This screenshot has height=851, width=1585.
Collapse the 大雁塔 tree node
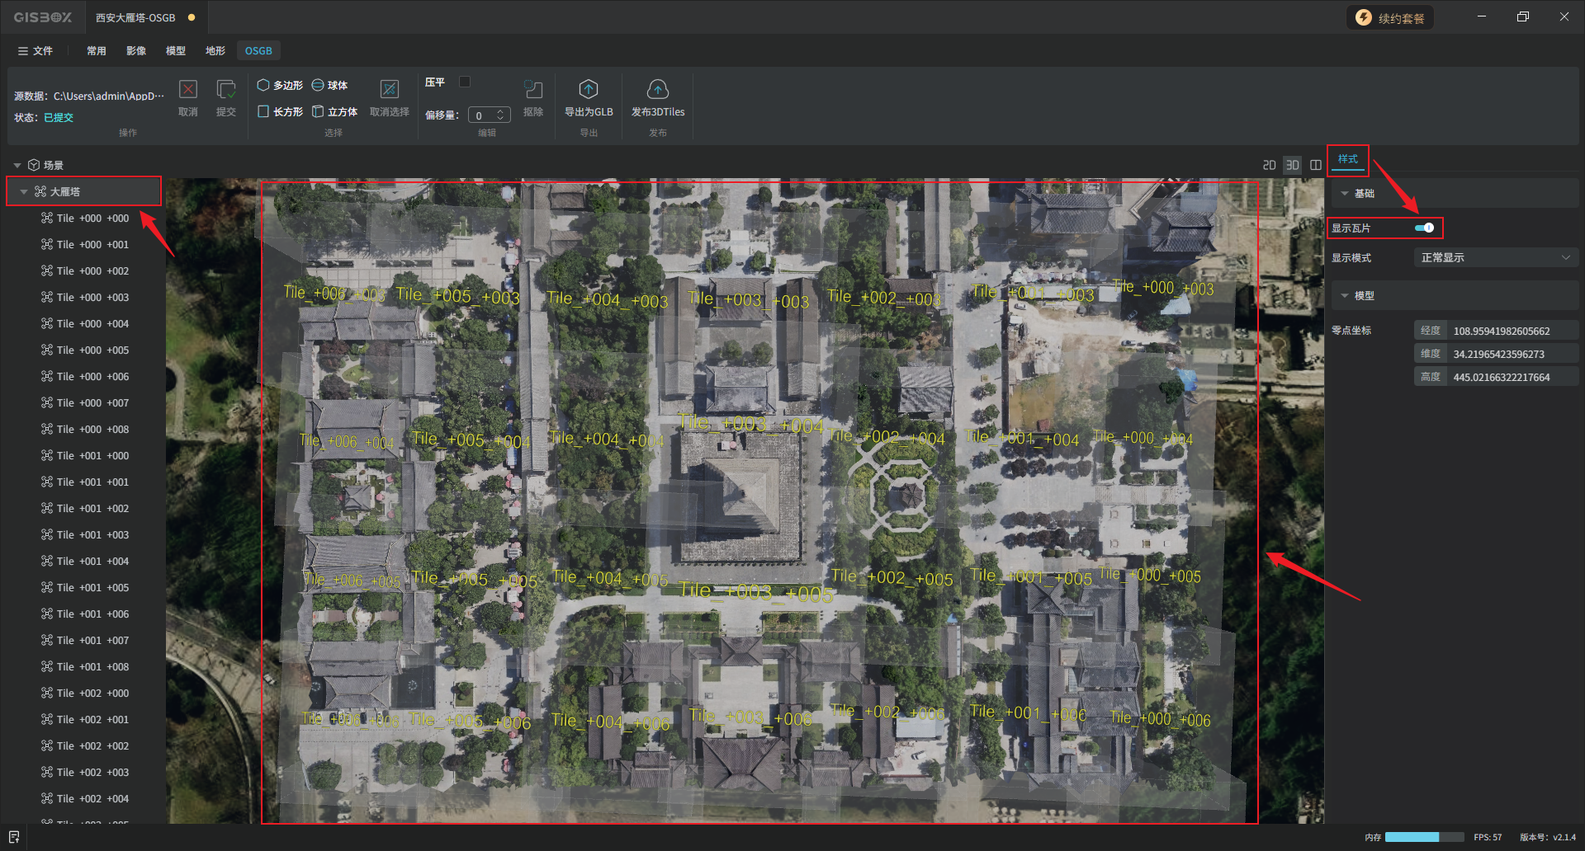tap(24, 191)
